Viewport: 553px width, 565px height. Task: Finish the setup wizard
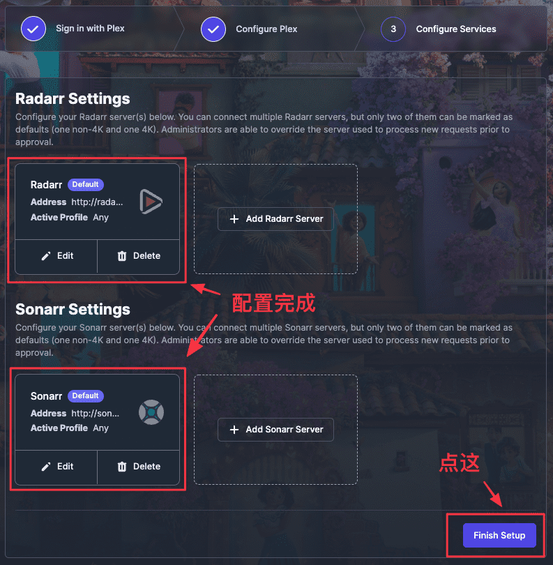(499, 535)
